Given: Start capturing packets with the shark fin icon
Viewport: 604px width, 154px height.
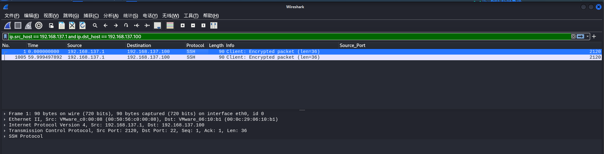Looking at the screenshot, I should pos(8,25).
